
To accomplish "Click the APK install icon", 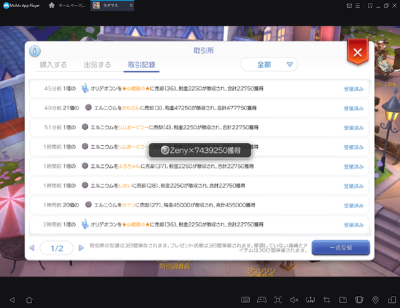I will coord(311,300).
